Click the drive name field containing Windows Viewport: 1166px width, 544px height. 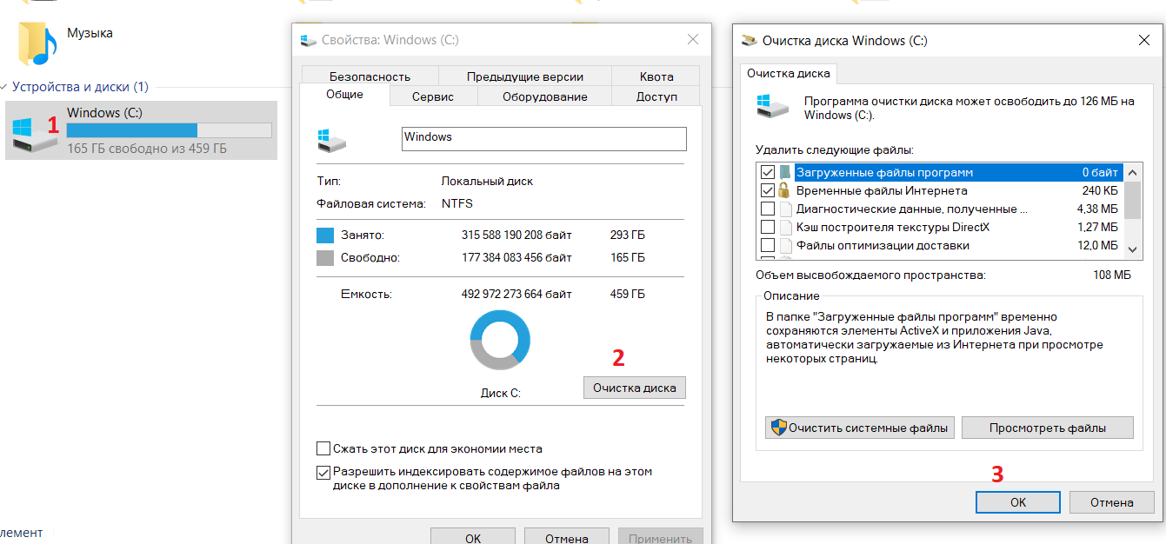click(x=544, y=139)
